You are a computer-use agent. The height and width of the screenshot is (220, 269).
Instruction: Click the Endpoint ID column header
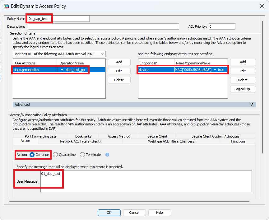point(156,63)
